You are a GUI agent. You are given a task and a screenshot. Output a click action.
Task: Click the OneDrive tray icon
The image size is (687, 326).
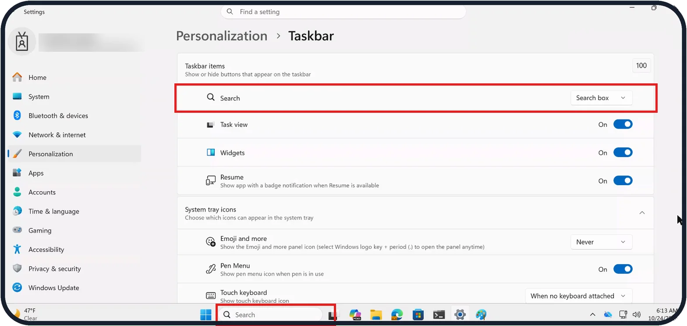coord(608,315)
